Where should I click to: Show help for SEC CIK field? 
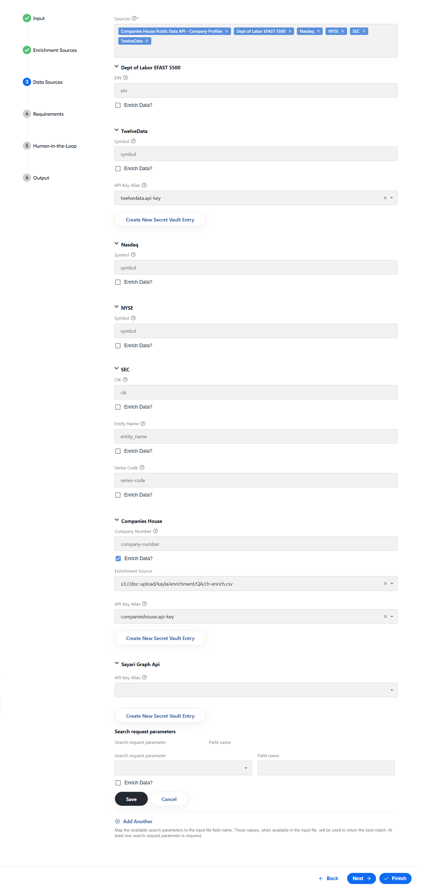[125, 380]
